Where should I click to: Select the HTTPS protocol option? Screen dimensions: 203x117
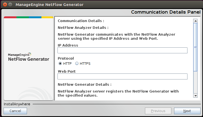(x=77, y=64)
